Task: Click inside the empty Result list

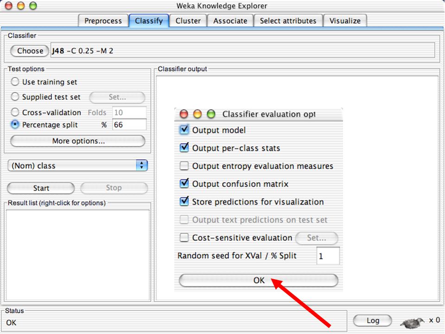Action: pyautogui.click(x=78, y=255)
